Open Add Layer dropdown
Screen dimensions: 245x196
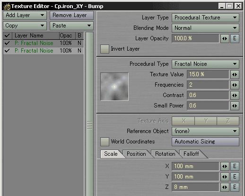pyautogui.click(x=25, y=15)
